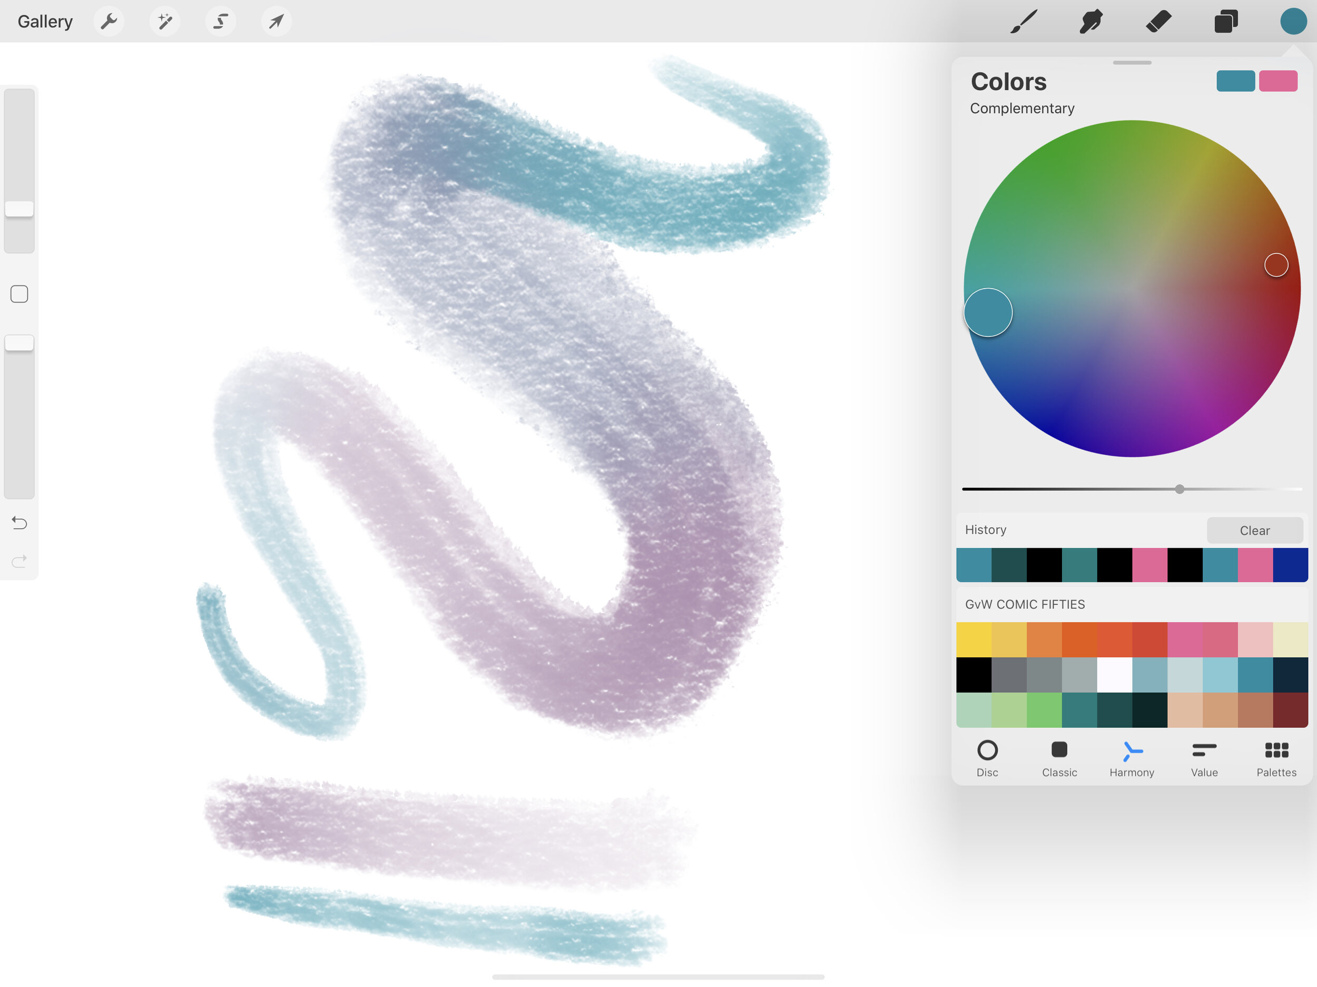
Task: Activate the Transform arrow tool
Action: click(x=276, y=22)
